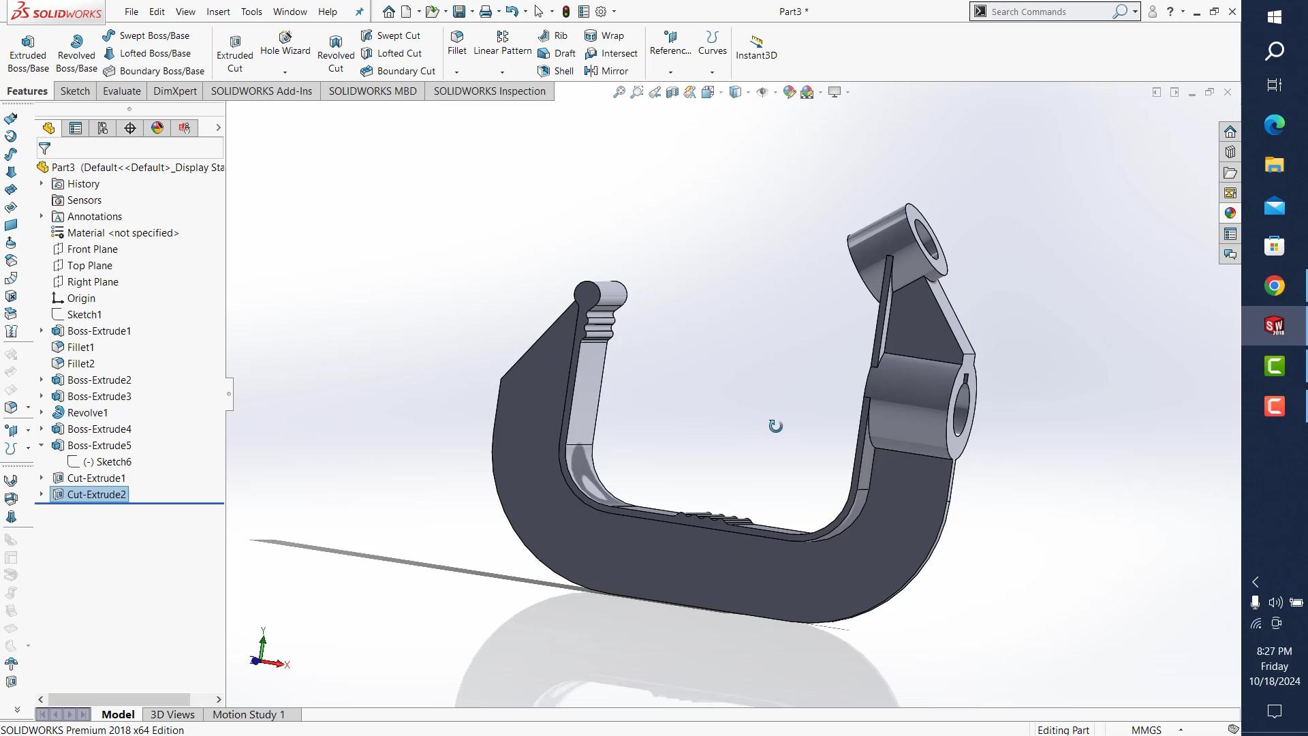Select the Extruded Cut tool
The height and width of the screenshot is (736, 1308).
click(x=234, y=53)
